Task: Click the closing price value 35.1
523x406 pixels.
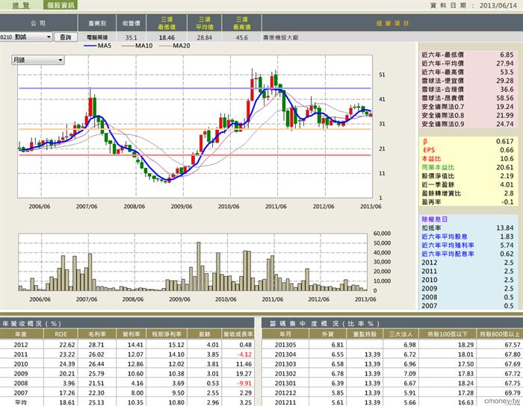Action: [x=131, y=37]
